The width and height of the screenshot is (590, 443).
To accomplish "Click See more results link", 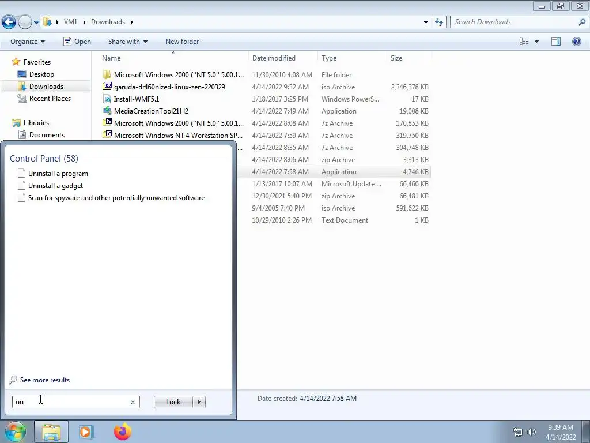I will click(45, 380).
